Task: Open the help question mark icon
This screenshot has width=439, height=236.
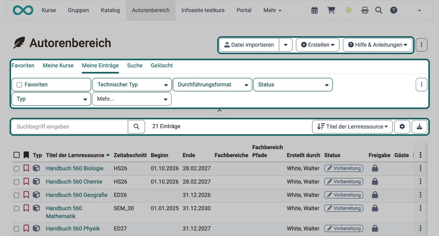Action: pyautogui.click(x=394, y=10)
